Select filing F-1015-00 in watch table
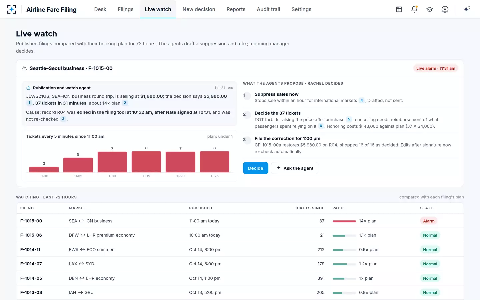This screenshot has width=480, height=300. pyautogui.click(x=240, y=221)
